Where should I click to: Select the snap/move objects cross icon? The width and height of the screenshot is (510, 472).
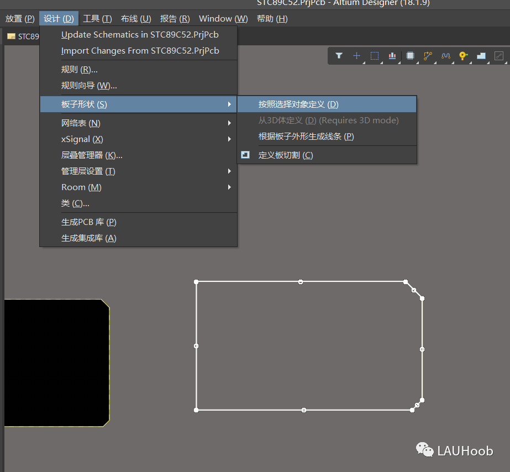[357, 56]
